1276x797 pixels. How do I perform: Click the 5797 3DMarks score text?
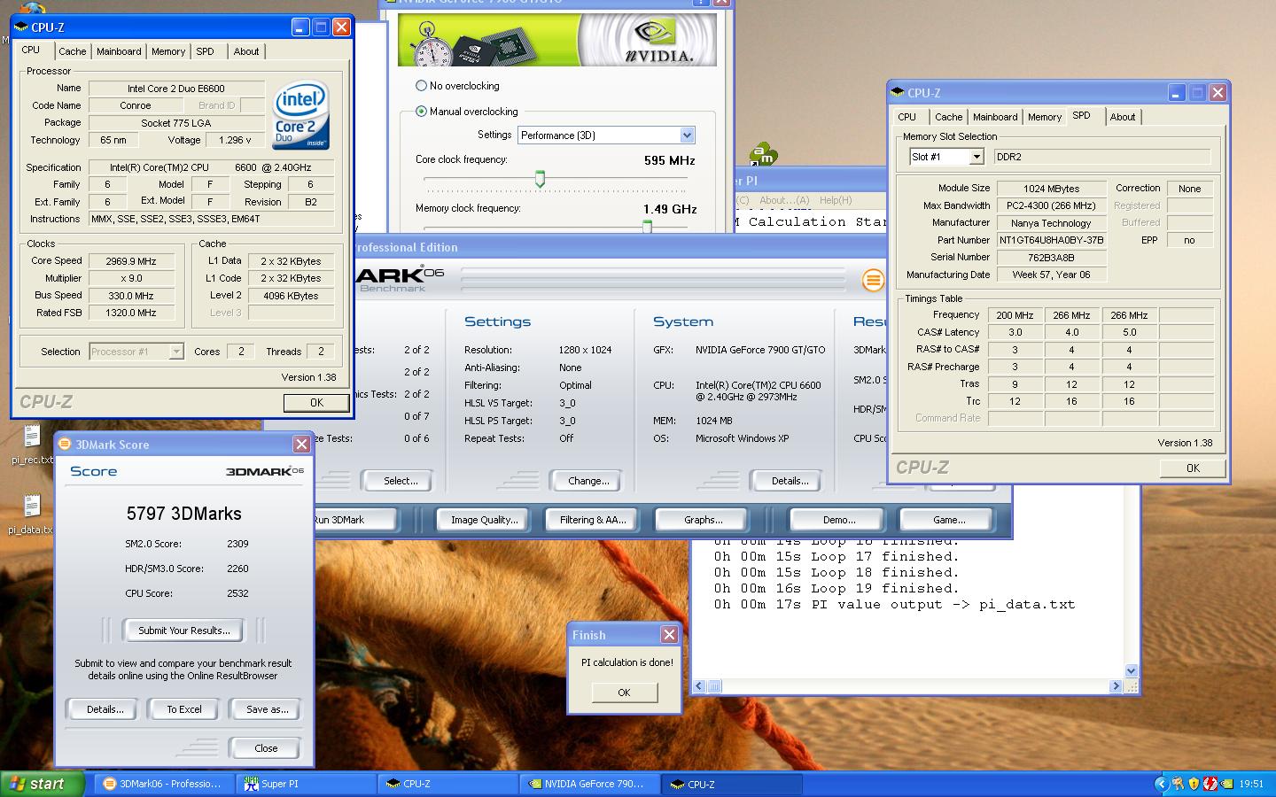184,514
